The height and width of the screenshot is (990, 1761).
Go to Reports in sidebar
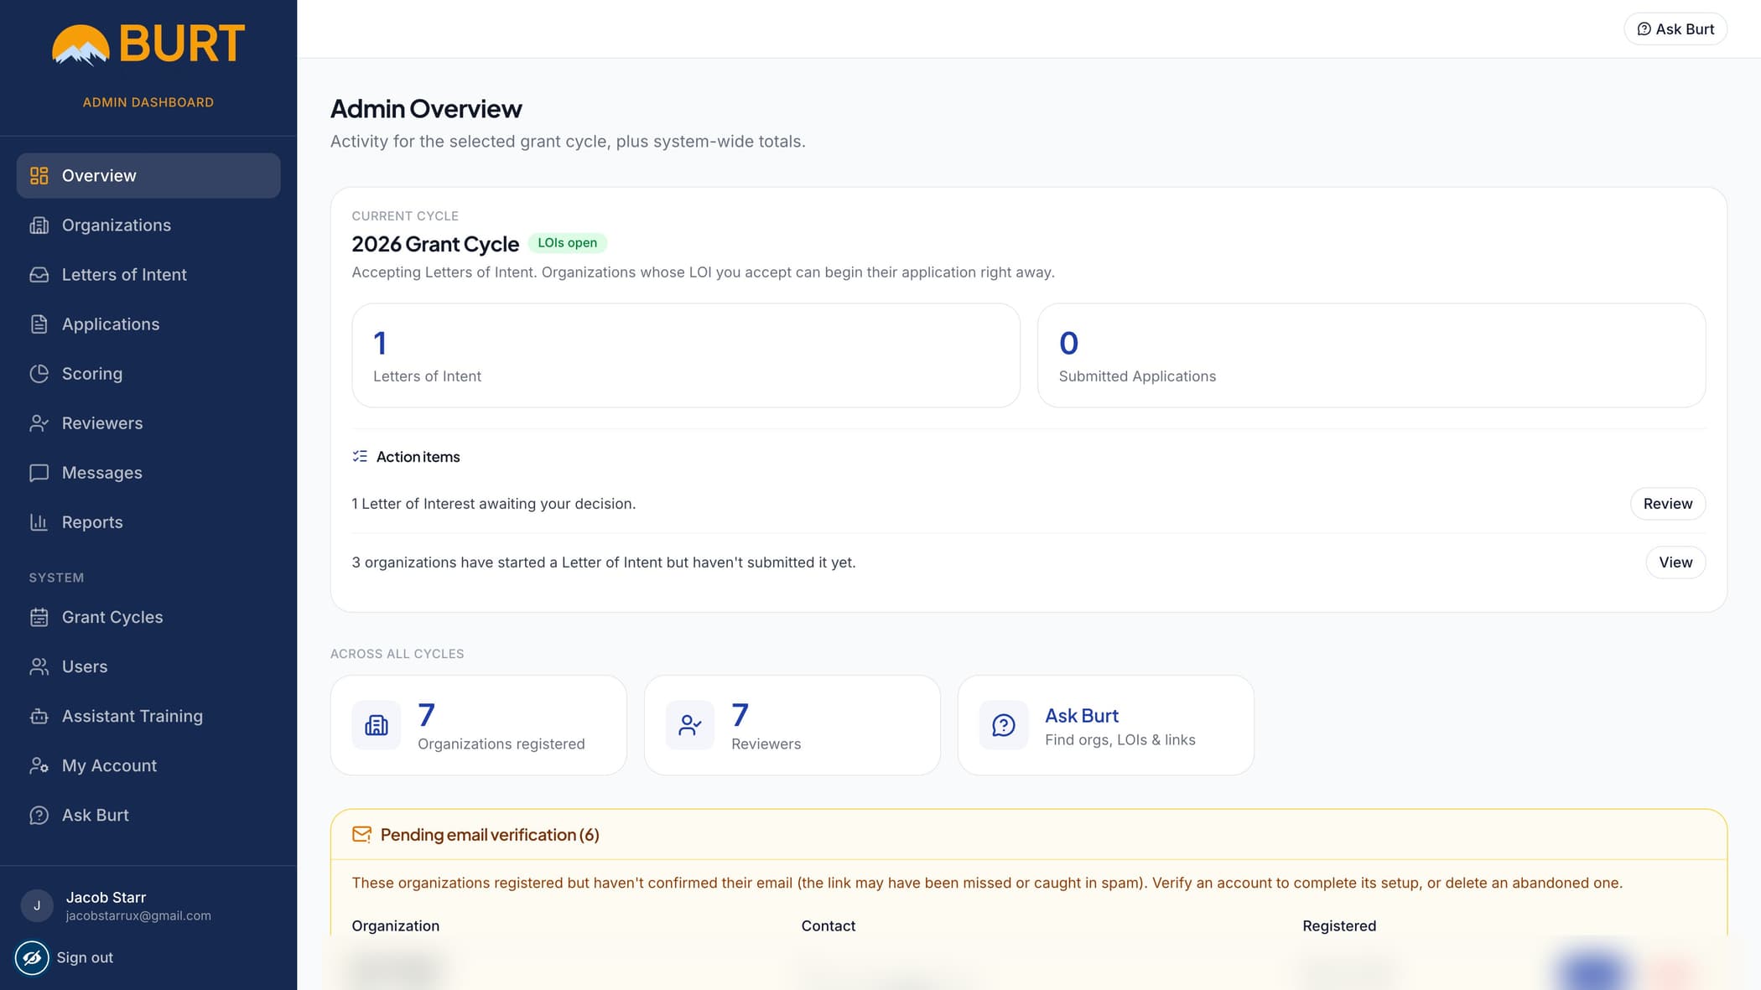148,521
